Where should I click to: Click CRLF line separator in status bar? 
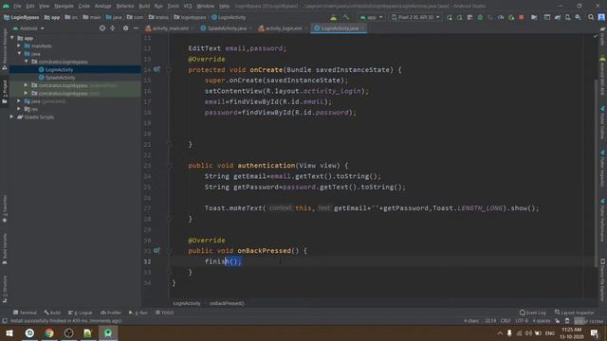click(506, 321)
